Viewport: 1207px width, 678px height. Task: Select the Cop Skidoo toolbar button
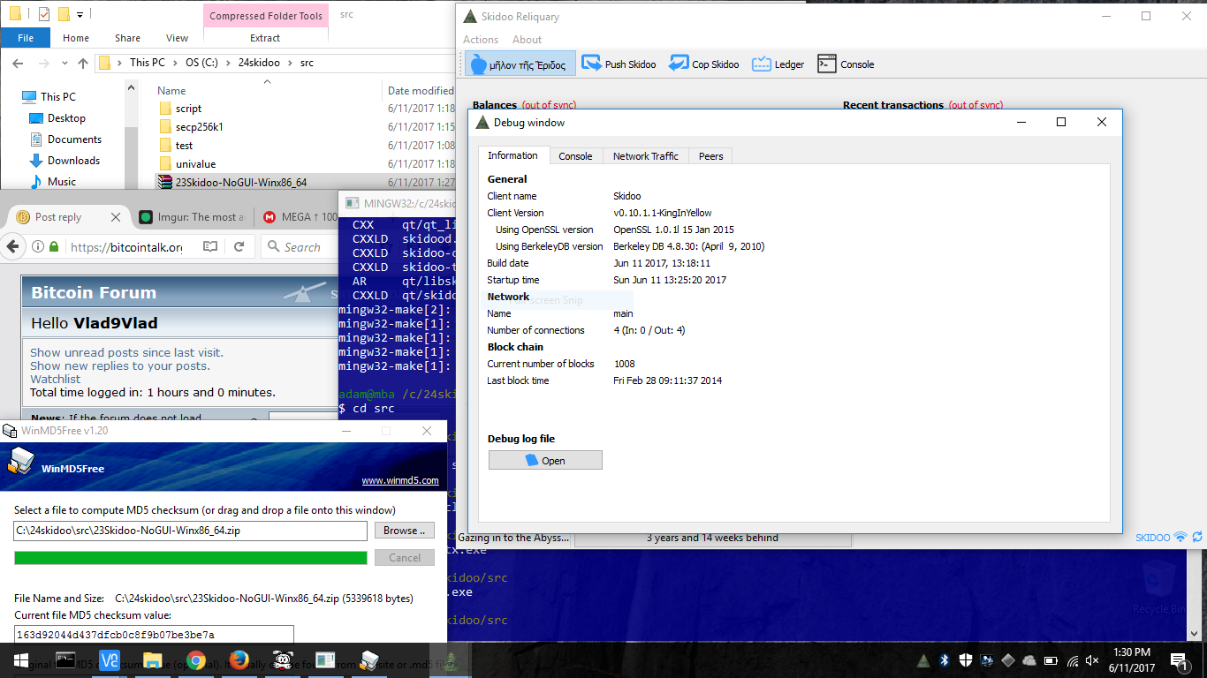click(x=704, y=64)
